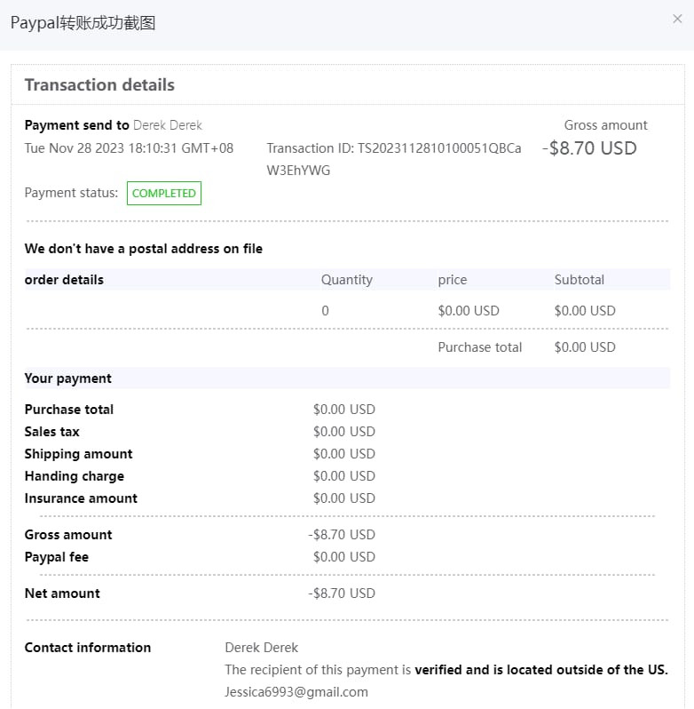Click the Jessica6993@gmail.com email address
694x709 pixels.
pos(296,691)
